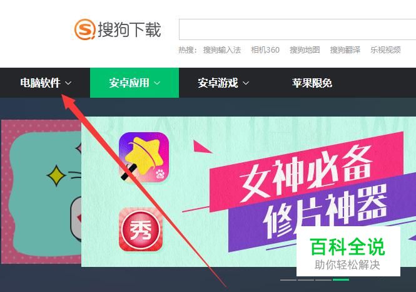Open the yellow star app icon
416x292 pixels.
pos(144,157)
